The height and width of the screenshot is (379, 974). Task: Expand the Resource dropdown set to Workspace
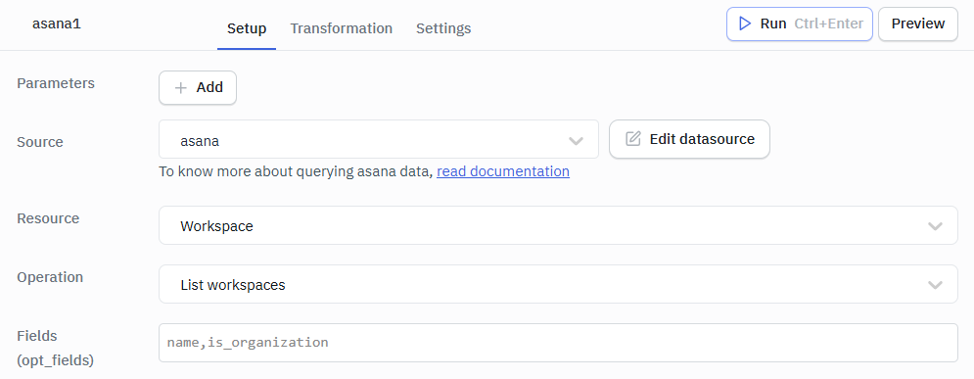(558, 225)
